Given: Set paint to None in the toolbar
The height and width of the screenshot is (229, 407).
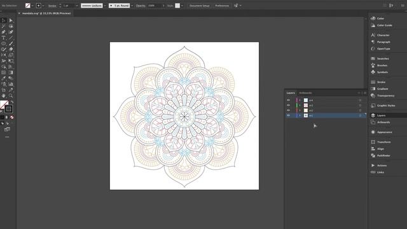Looking at the screenshot, I should 12,117.
